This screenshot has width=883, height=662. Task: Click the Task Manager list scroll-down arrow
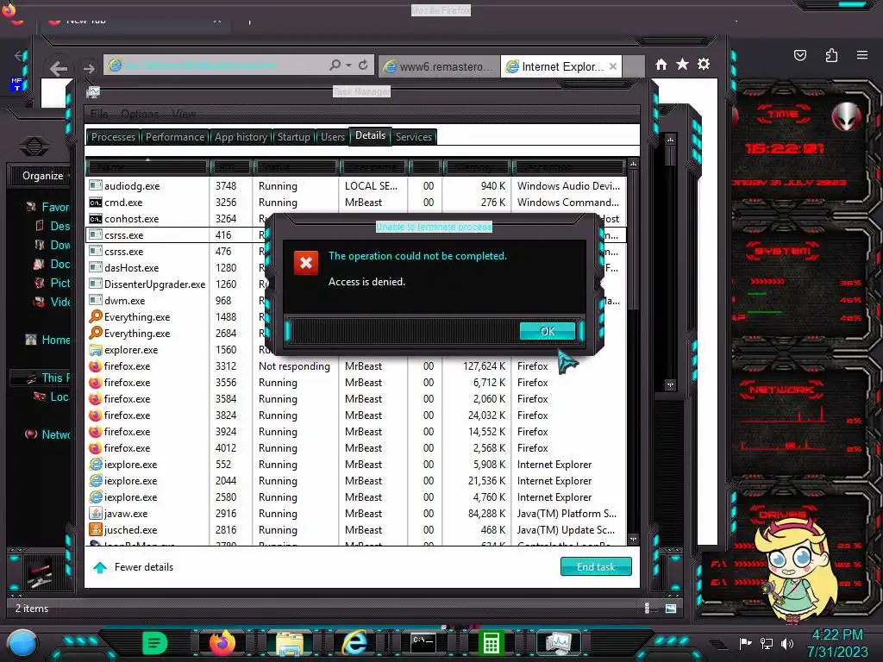tap(633, 539)
